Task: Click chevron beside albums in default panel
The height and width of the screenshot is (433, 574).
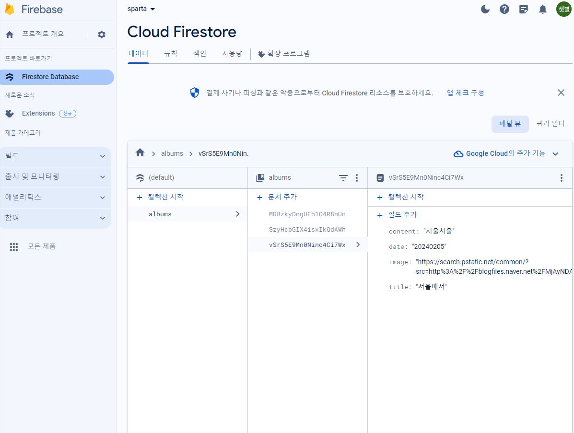Action: pyautogui.click(x=237, y=214)
